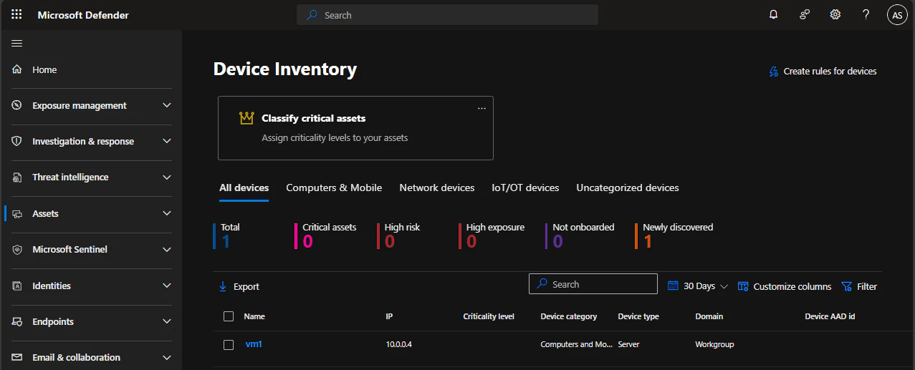Screen dimensions: 915x370
Task: Tick the checkbox for the vm1 row
Action: (x=229, y=344)
